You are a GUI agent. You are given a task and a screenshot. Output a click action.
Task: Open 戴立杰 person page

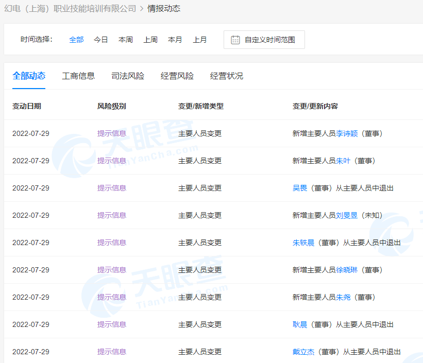[x=303, y=352]
